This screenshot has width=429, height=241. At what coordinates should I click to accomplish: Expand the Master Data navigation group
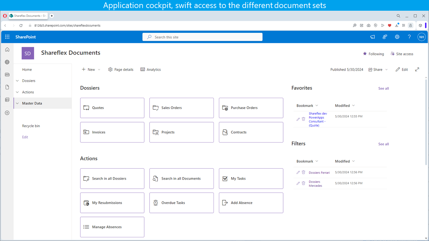click(17, 103)
